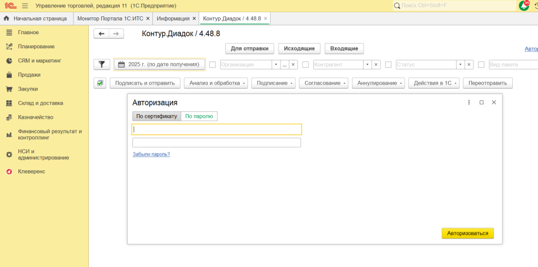This screenshot has width=538, height=267.
Task: Select the По сертификату tab
Action: point(157,116)
